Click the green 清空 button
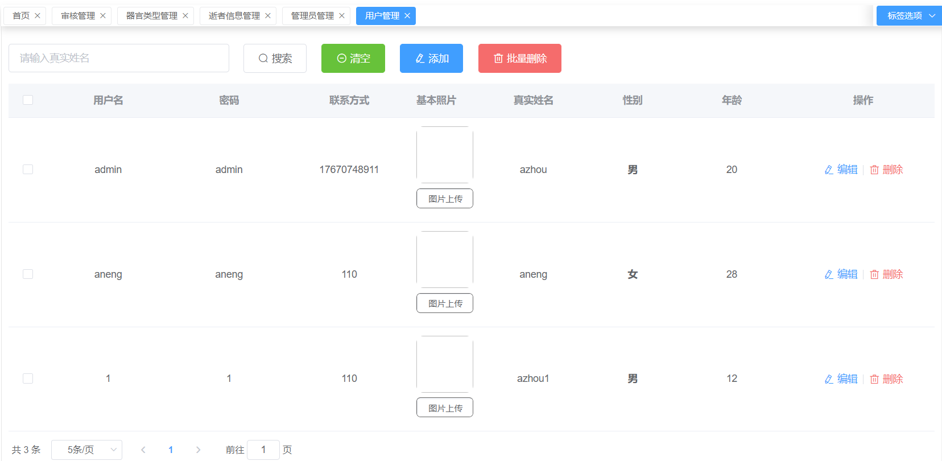 [353, 58]
